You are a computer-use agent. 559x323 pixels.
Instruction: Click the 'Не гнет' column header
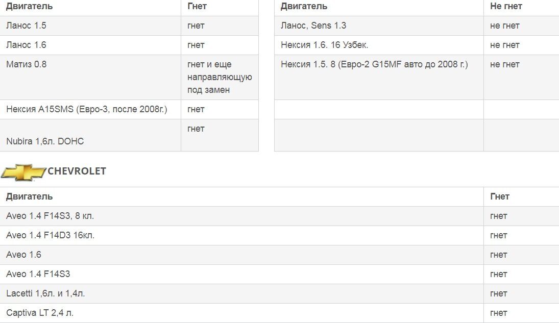pos(506,6)
